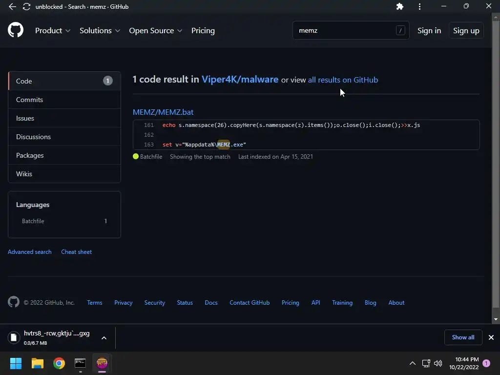Select the Commits results tab
The width and height of the screenshot is (500, 375).
click(64, 100)
